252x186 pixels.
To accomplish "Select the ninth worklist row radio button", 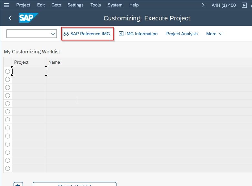I will click(7, 136).
